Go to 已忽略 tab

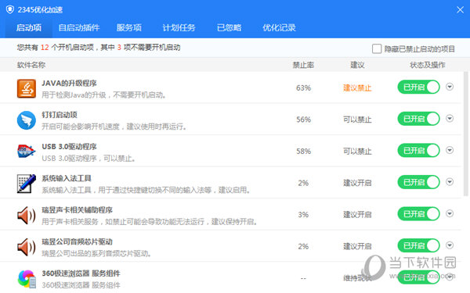coord(229,28)
